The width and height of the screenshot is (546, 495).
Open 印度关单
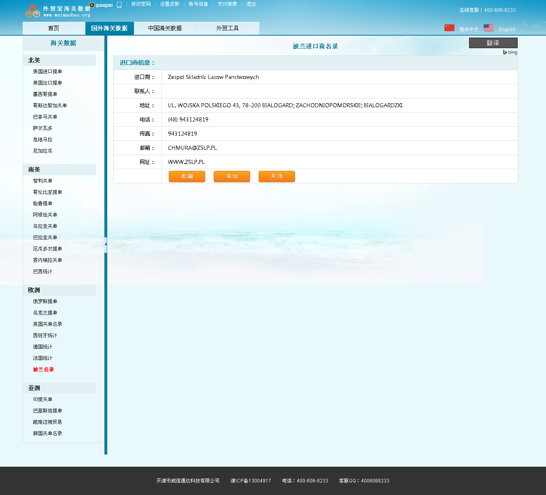(x=42, y=399)
